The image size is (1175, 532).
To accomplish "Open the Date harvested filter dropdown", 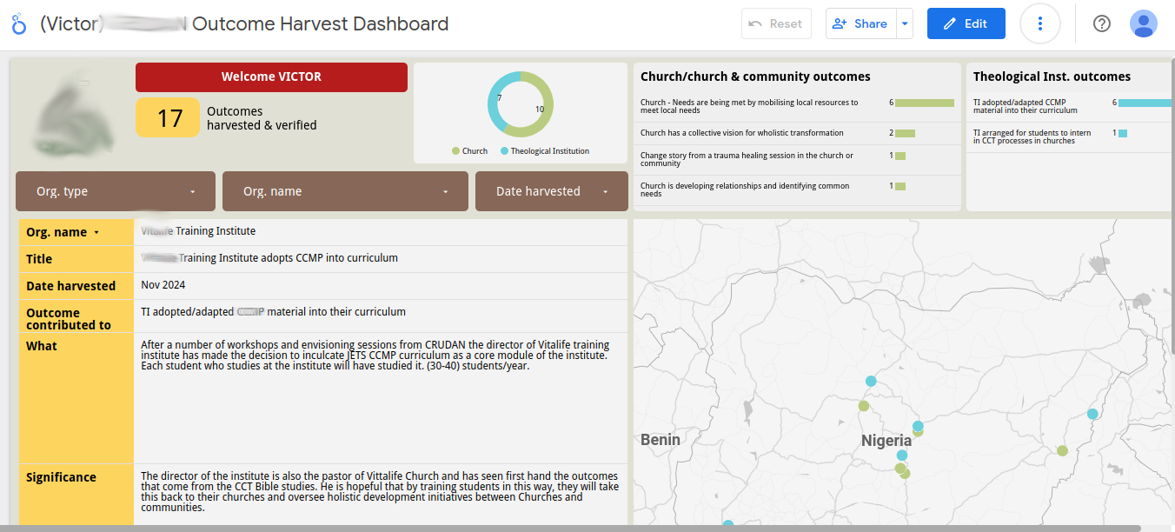I will click(551, 191).
